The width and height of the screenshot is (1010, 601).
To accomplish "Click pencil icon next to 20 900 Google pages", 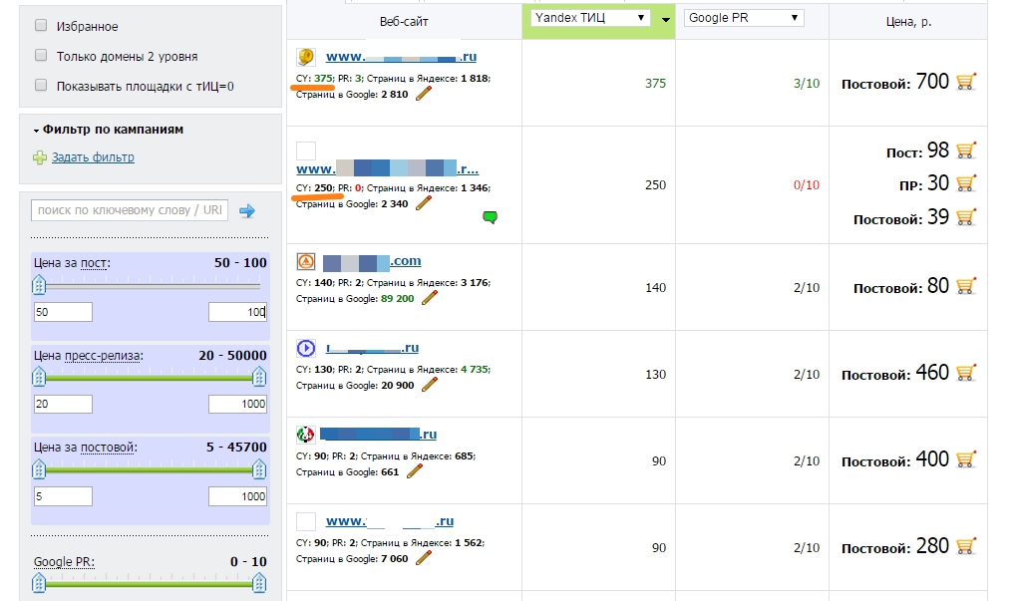I will click(429, 385).
